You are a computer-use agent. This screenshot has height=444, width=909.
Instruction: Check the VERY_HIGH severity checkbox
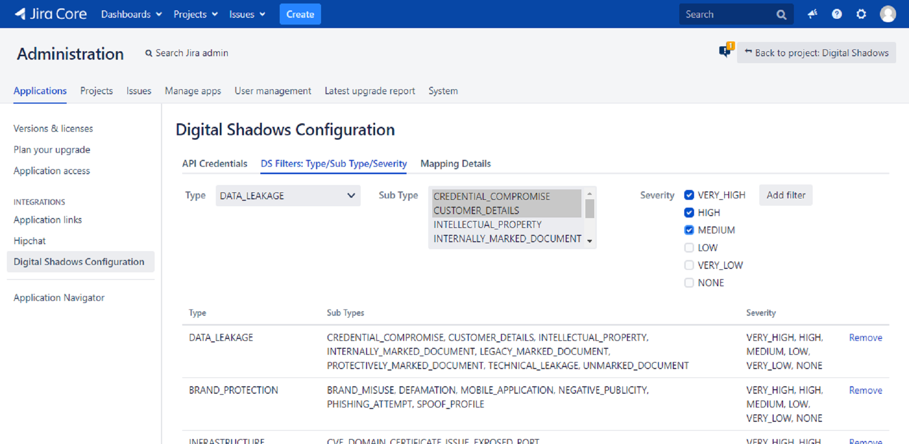coord(689,195)
